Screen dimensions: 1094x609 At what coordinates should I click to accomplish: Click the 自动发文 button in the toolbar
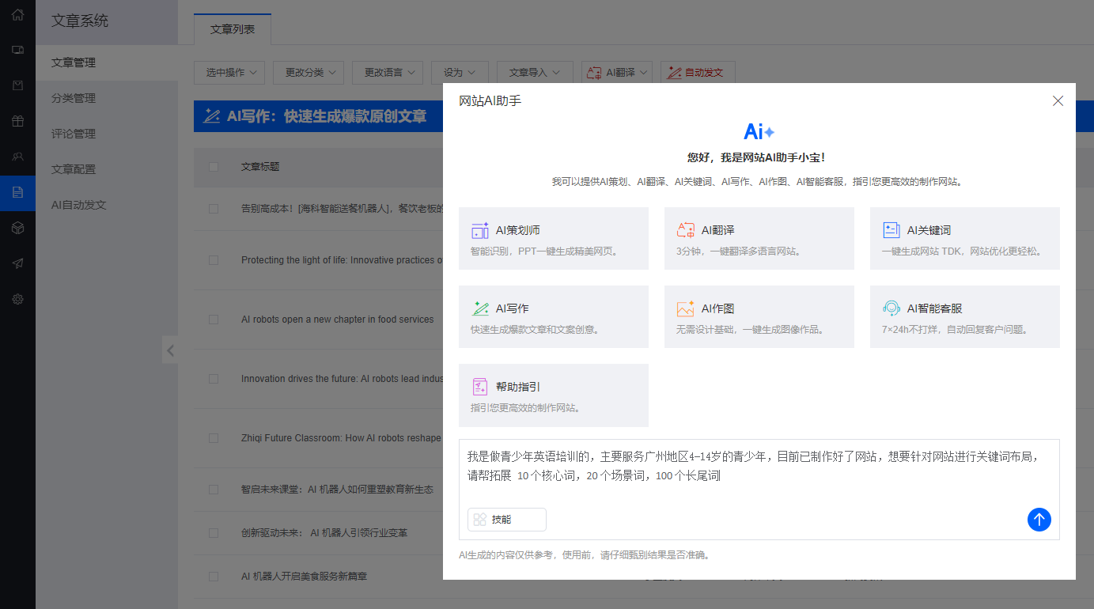(698, 72)
